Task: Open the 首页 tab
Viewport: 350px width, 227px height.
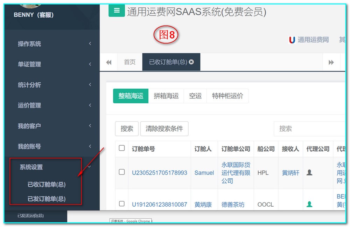Action: click(x=129, y=62)
